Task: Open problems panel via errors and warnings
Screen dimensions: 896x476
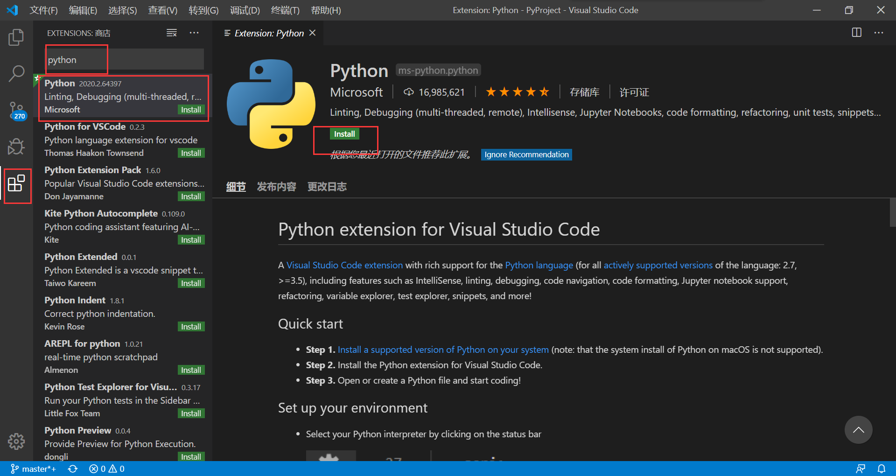Action: coord(107,469)
